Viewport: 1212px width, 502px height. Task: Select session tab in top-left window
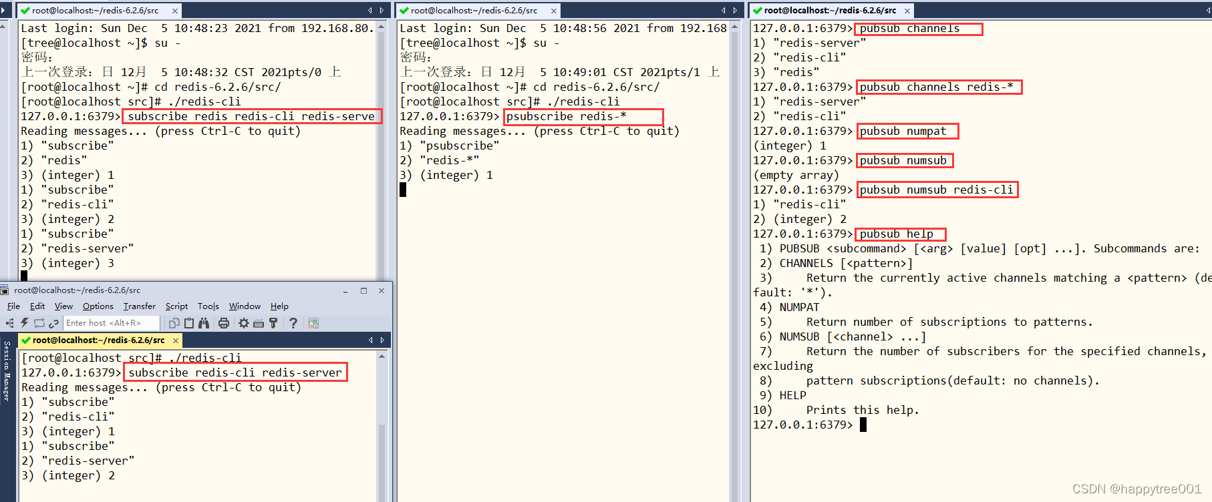[x=99, y=11]
